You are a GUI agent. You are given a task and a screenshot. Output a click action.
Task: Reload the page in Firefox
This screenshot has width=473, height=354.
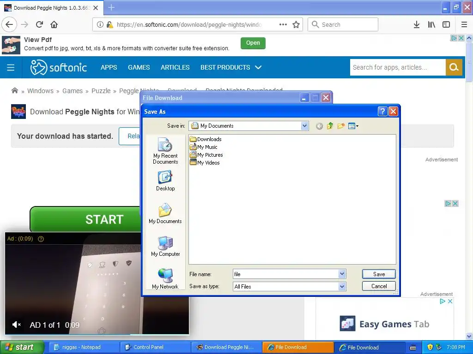point(39,24)
